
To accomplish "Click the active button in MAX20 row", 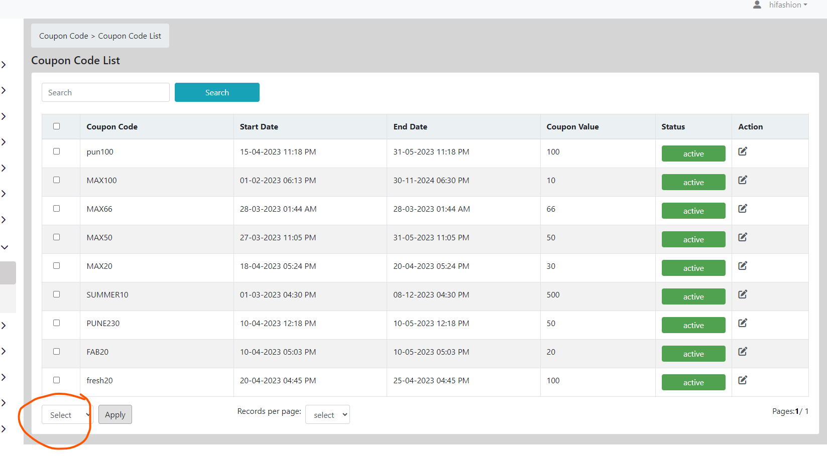I will pos(693,268).
